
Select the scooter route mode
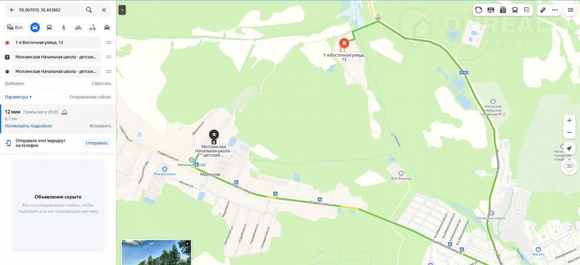pyautogui.click(x=92, y=28)
